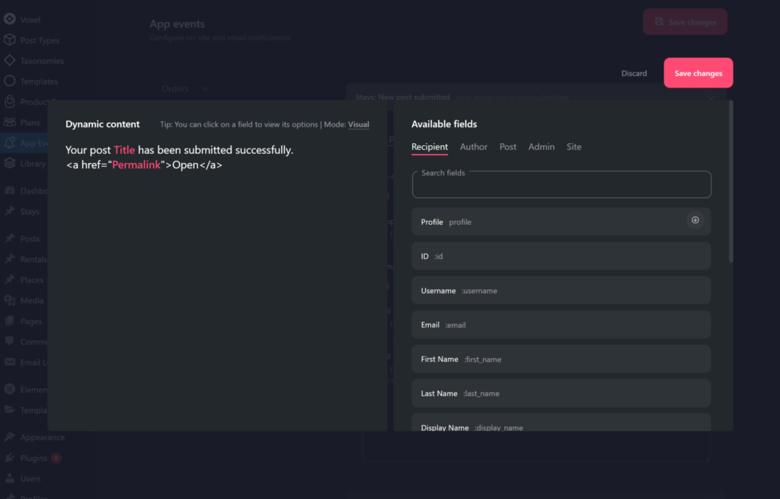Viewport: 780px width, 499px height.
Task: Open the Users sidebar icon
Action: coord(9,478)
